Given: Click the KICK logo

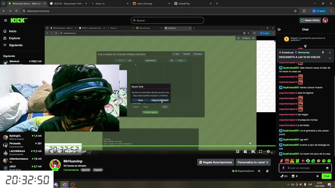Looking at the screenshot, I should tap(19, 20).
